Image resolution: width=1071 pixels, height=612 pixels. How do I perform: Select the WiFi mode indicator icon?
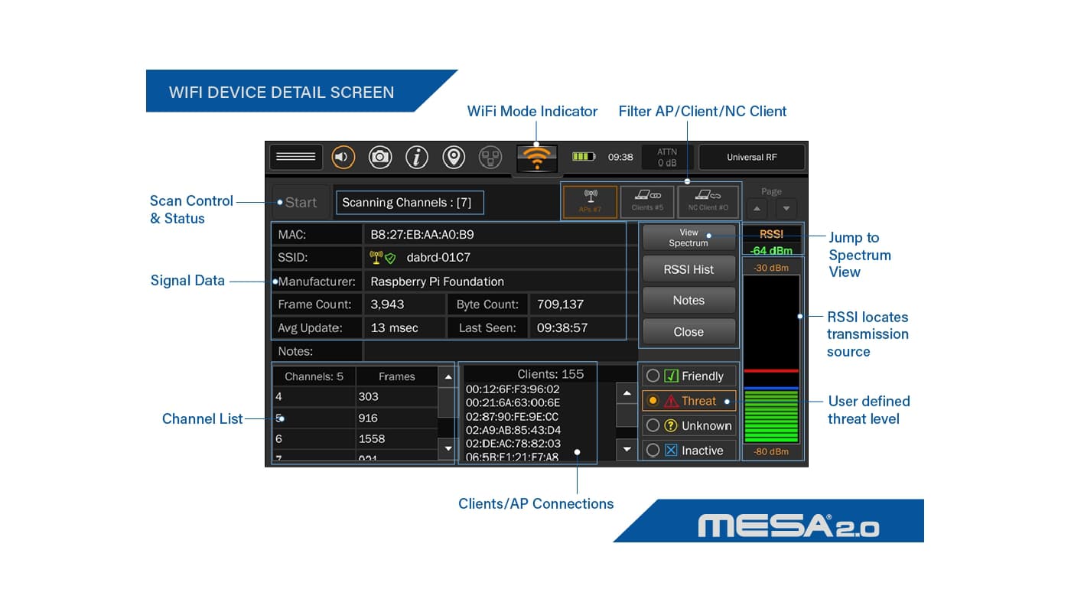coord(537,158)
